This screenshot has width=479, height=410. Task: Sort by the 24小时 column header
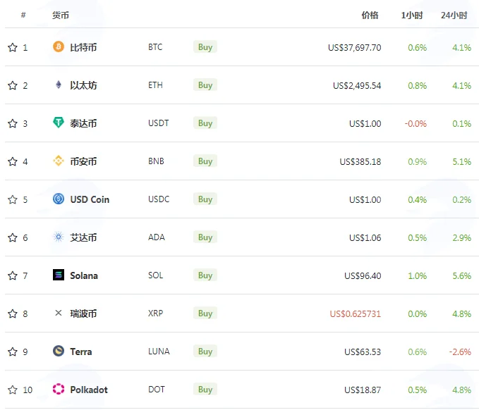click(x=454, y=15)
